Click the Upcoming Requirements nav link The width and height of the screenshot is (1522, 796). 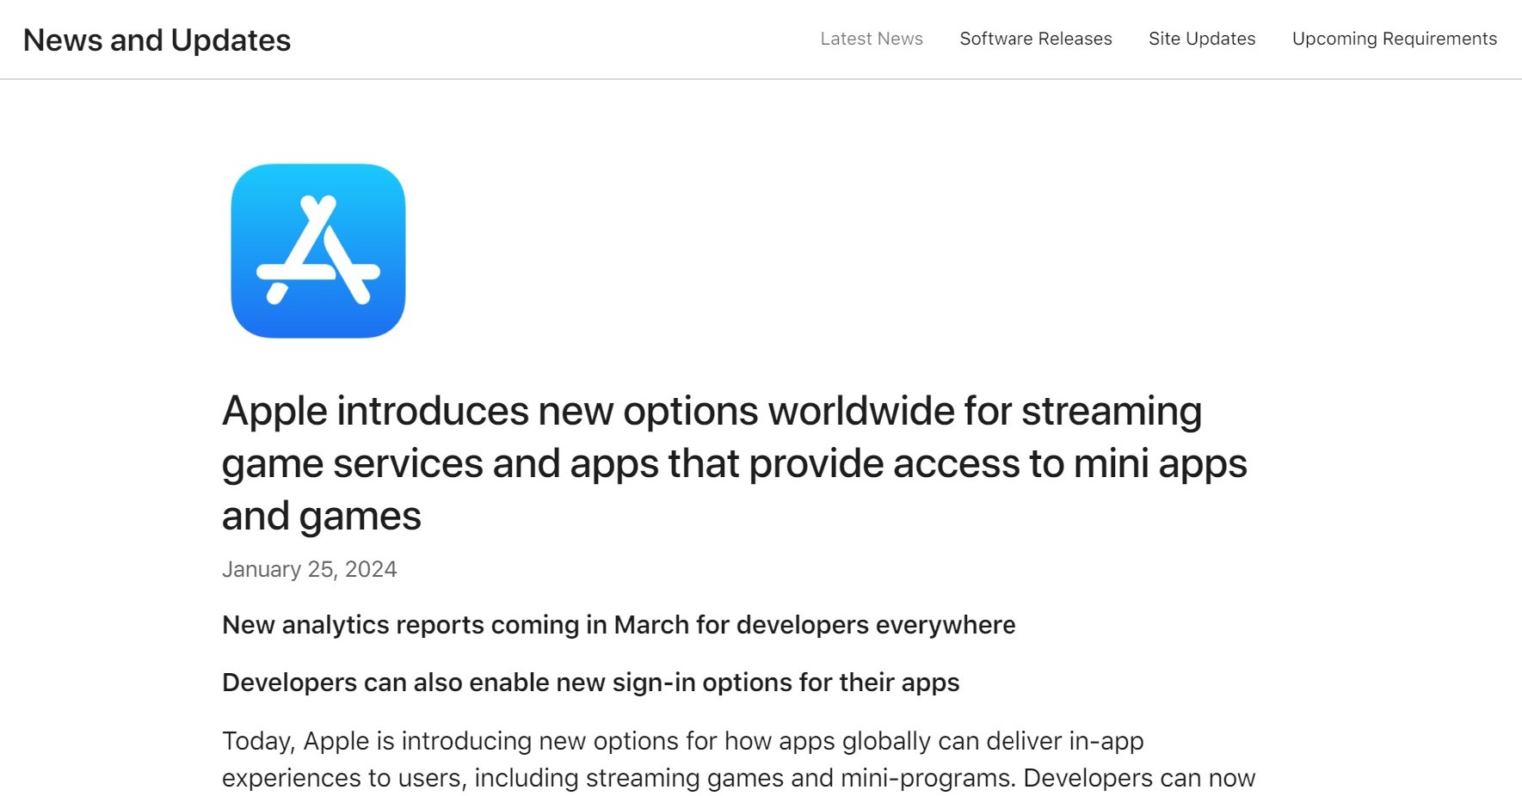coord(1394,39)
